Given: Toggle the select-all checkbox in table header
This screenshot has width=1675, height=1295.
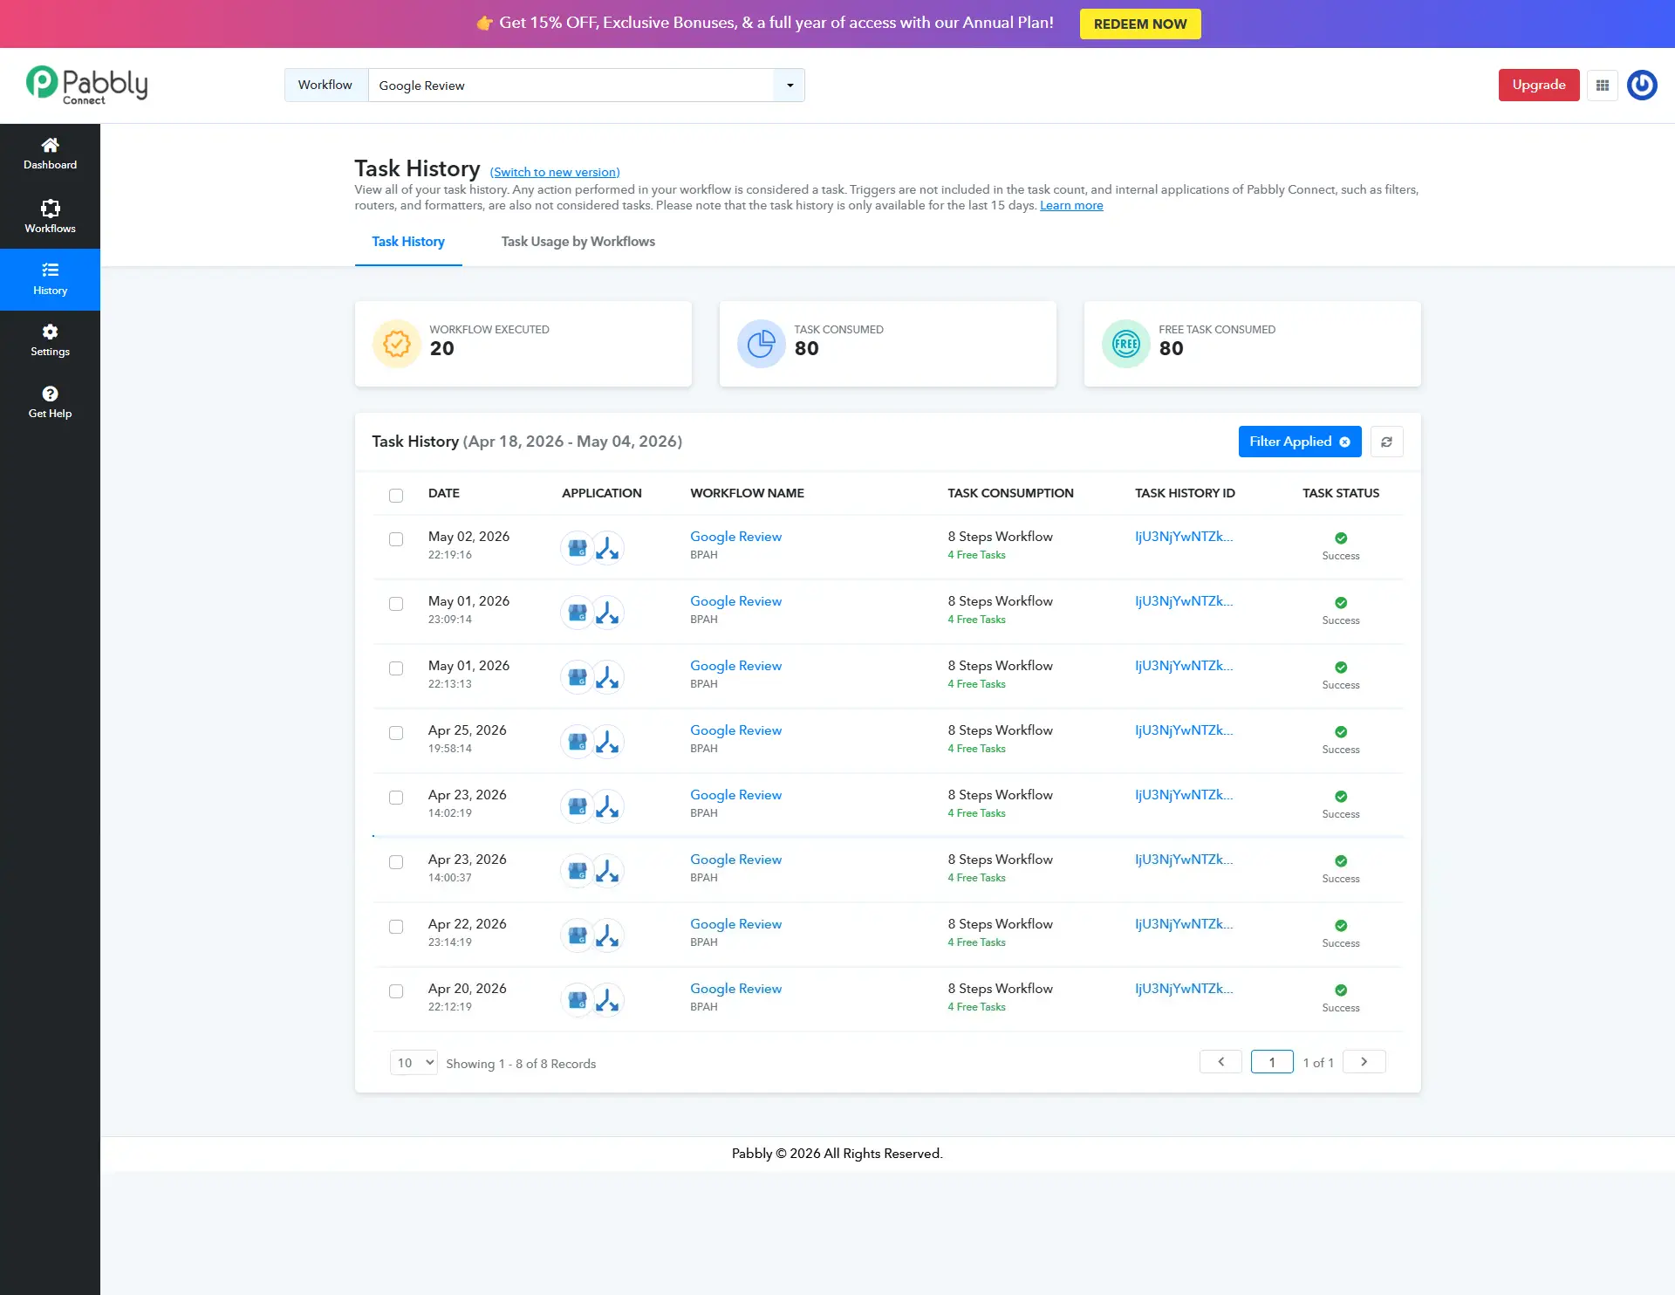Looking at the screenshot, I should pos(396,495).
